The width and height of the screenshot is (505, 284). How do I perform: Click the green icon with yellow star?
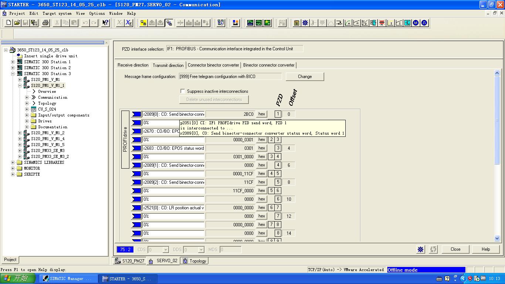tap(267, 23)
